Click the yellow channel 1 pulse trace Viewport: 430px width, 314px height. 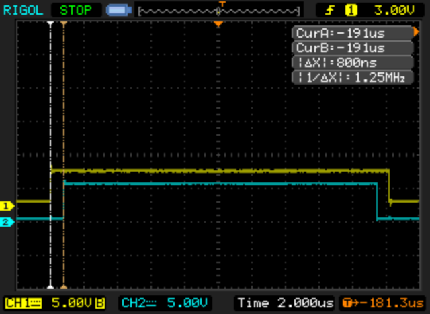coord(220,171)
